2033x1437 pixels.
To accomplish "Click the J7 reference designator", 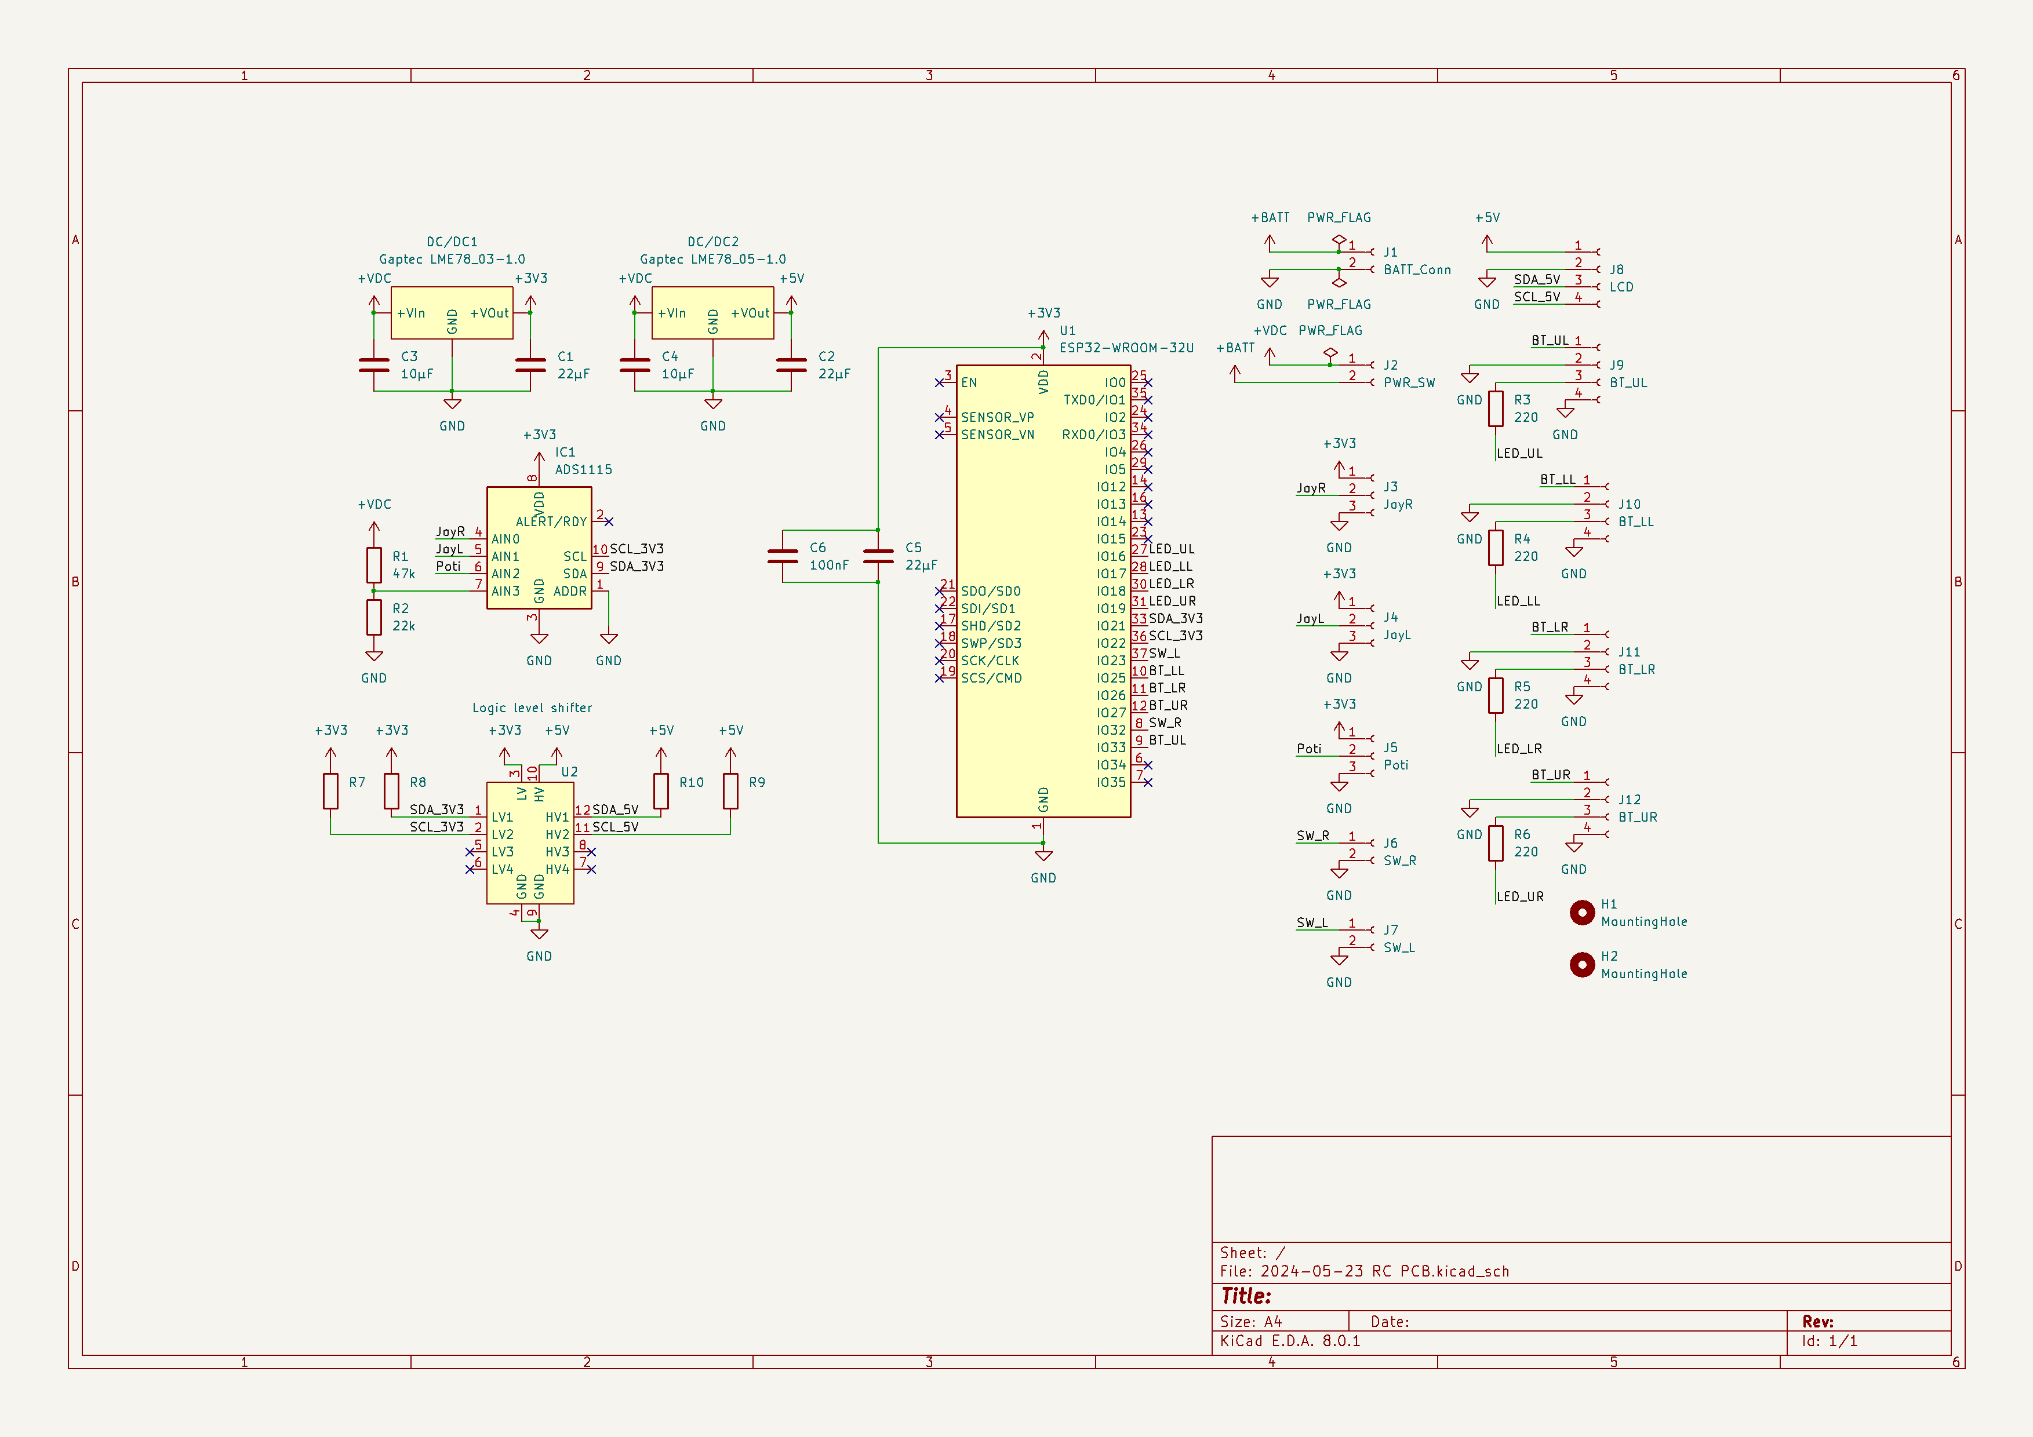I will click(1390, 930).
